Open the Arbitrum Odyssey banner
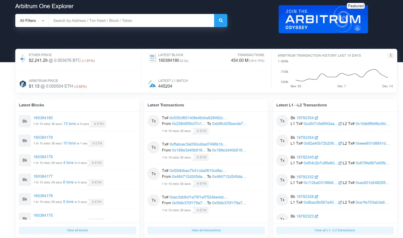The width and height of the screenshot is (403, 238). coord(323,19)
